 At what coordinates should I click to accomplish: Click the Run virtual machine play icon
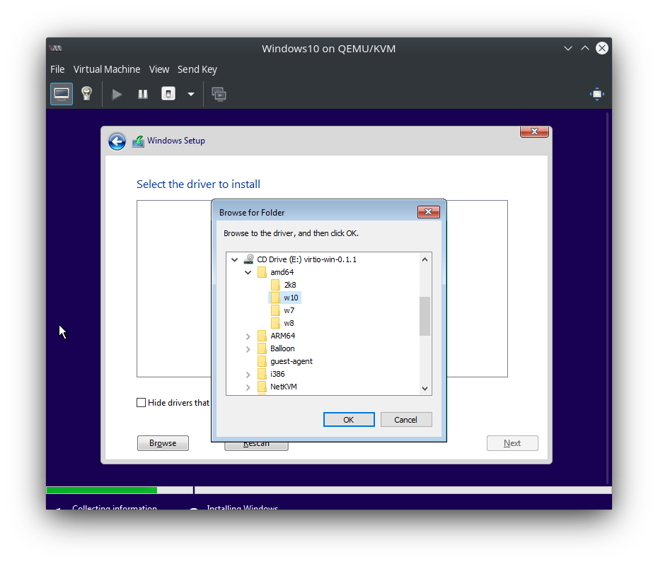tap(117, 94)
